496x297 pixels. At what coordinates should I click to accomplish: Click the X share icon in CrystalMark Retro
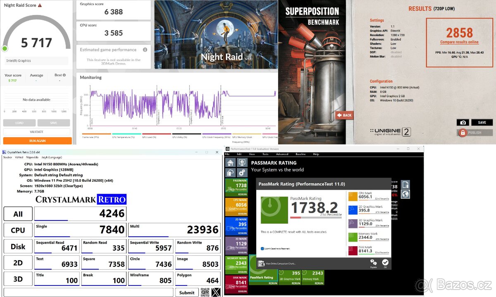pos(216,292)
